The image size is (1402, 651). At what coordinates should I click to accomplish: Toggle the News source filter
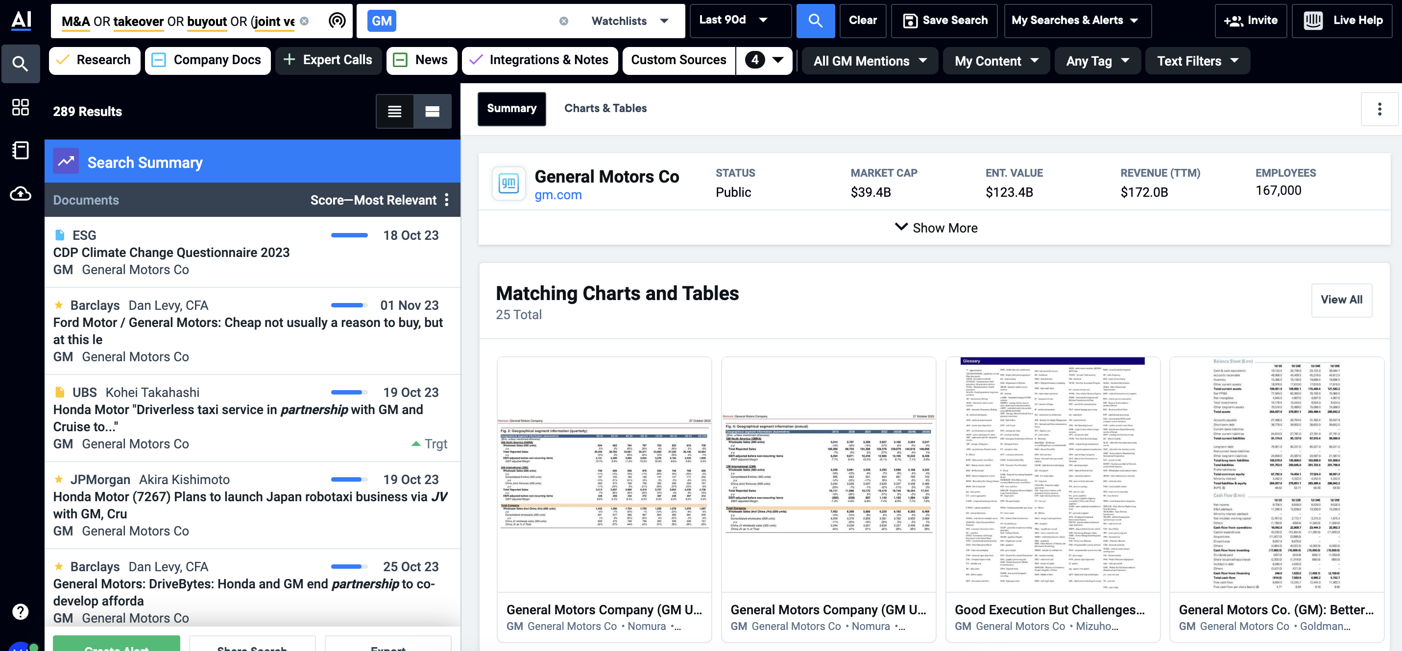click(422, 60)
